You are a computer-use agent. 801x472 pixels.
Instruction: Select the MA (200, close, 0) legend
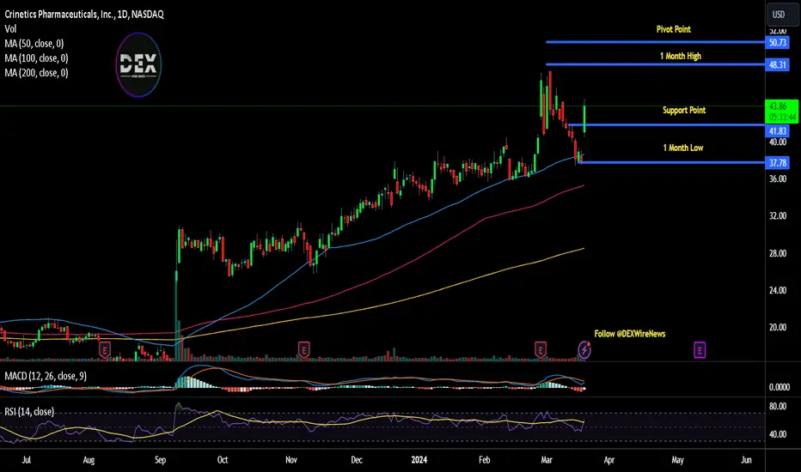pos(36,73)
